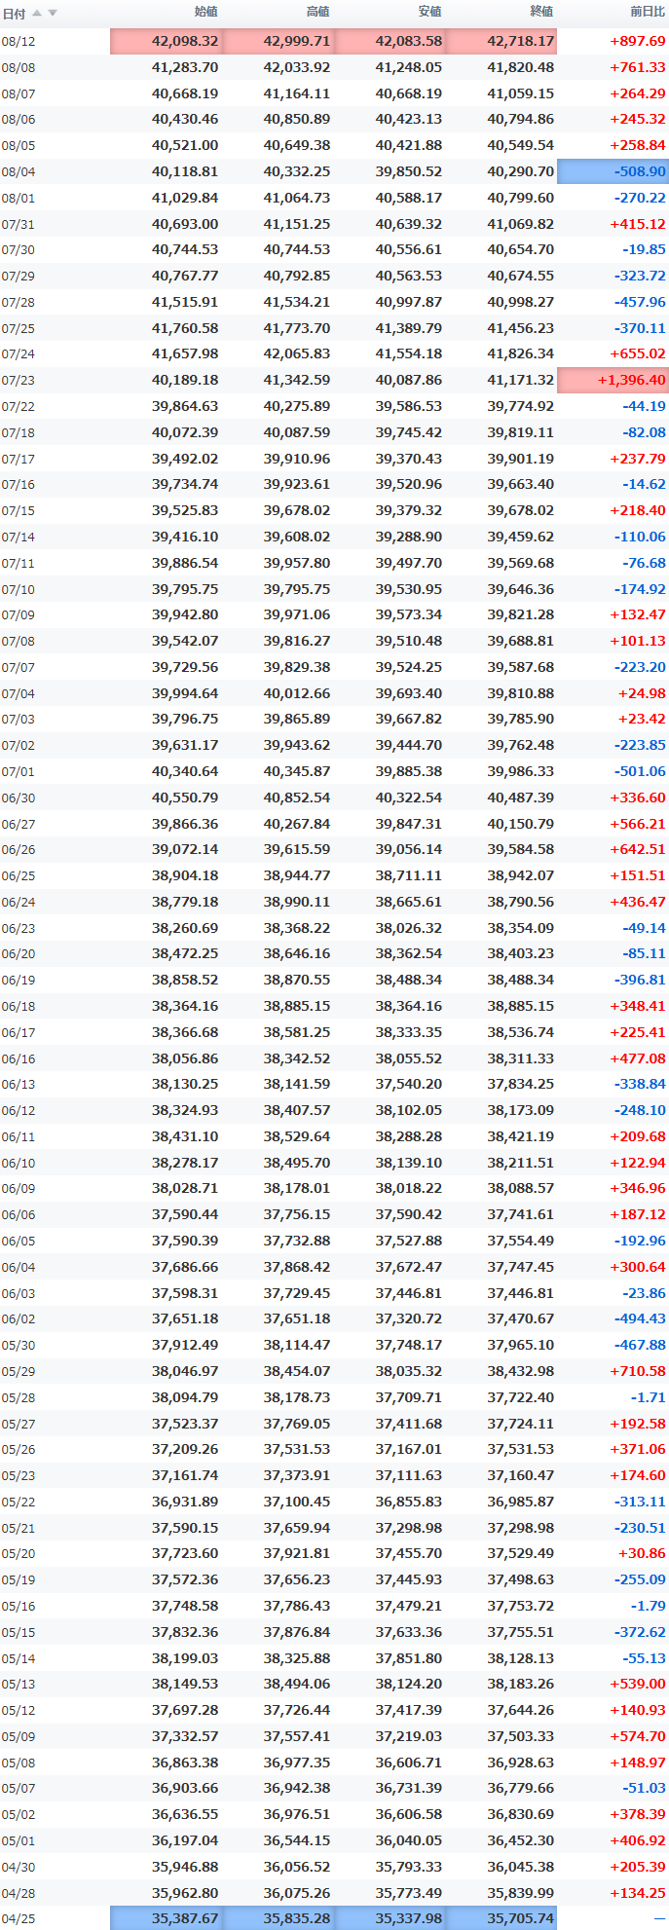
Task: Click the close value 37,753.72
Action: point(521,1606)
